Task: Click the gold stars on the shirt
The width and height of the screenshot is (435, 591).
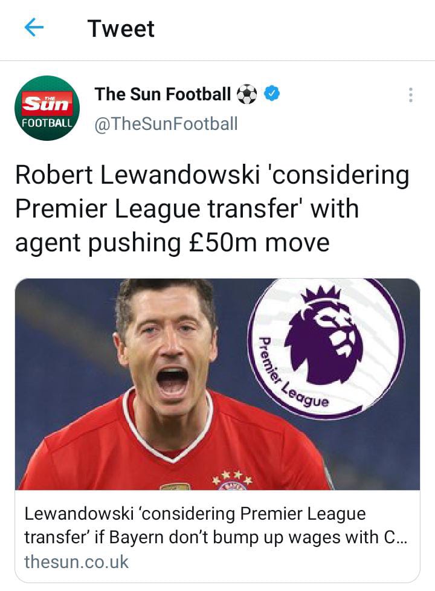Action: coord(233,476)
